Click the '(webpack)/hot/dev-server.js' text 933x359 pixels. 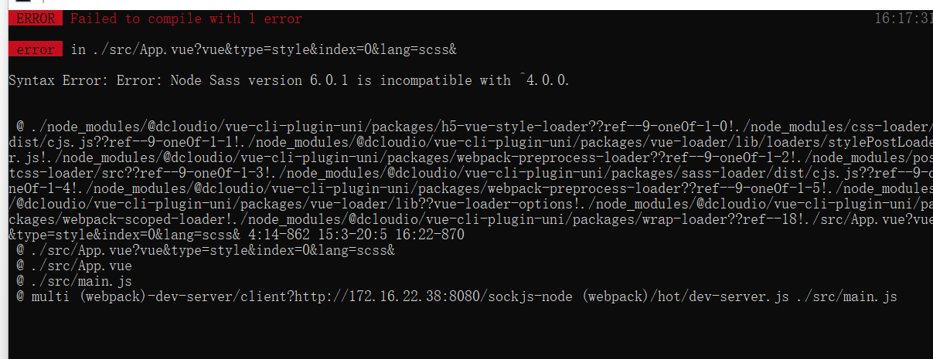[687, 296]
